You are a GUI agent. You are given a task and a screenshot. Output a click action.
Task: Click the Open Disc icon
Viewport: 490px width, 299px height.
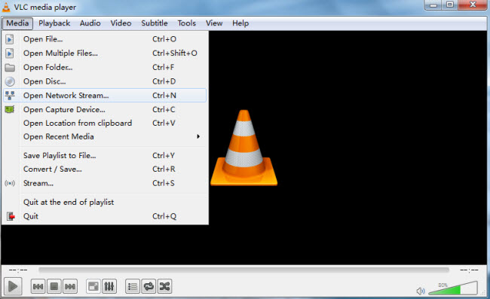pos(10,81)
